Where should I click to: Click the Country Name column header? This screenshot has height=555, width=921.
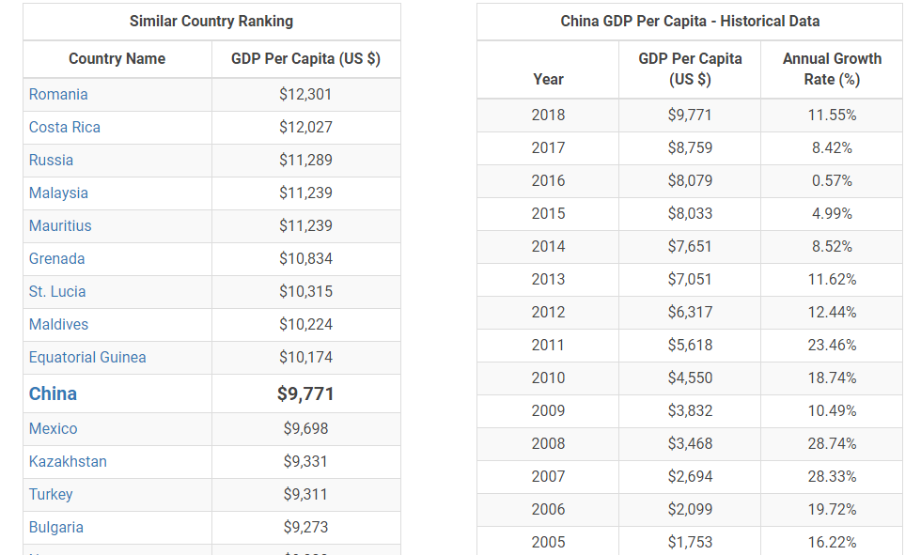(117, 58)
